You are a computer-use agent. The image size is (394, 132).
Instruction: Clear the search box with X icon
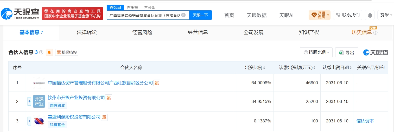coord(183,15)
